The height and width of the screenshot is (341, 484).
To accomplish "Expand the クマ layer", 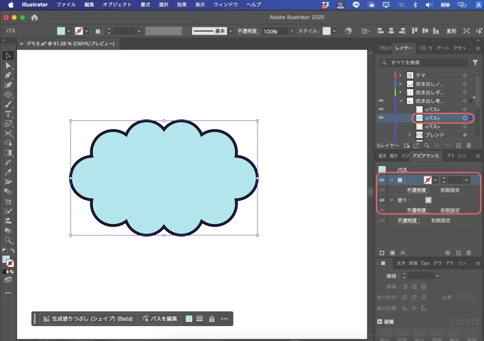I will click(x=400, y=75).
